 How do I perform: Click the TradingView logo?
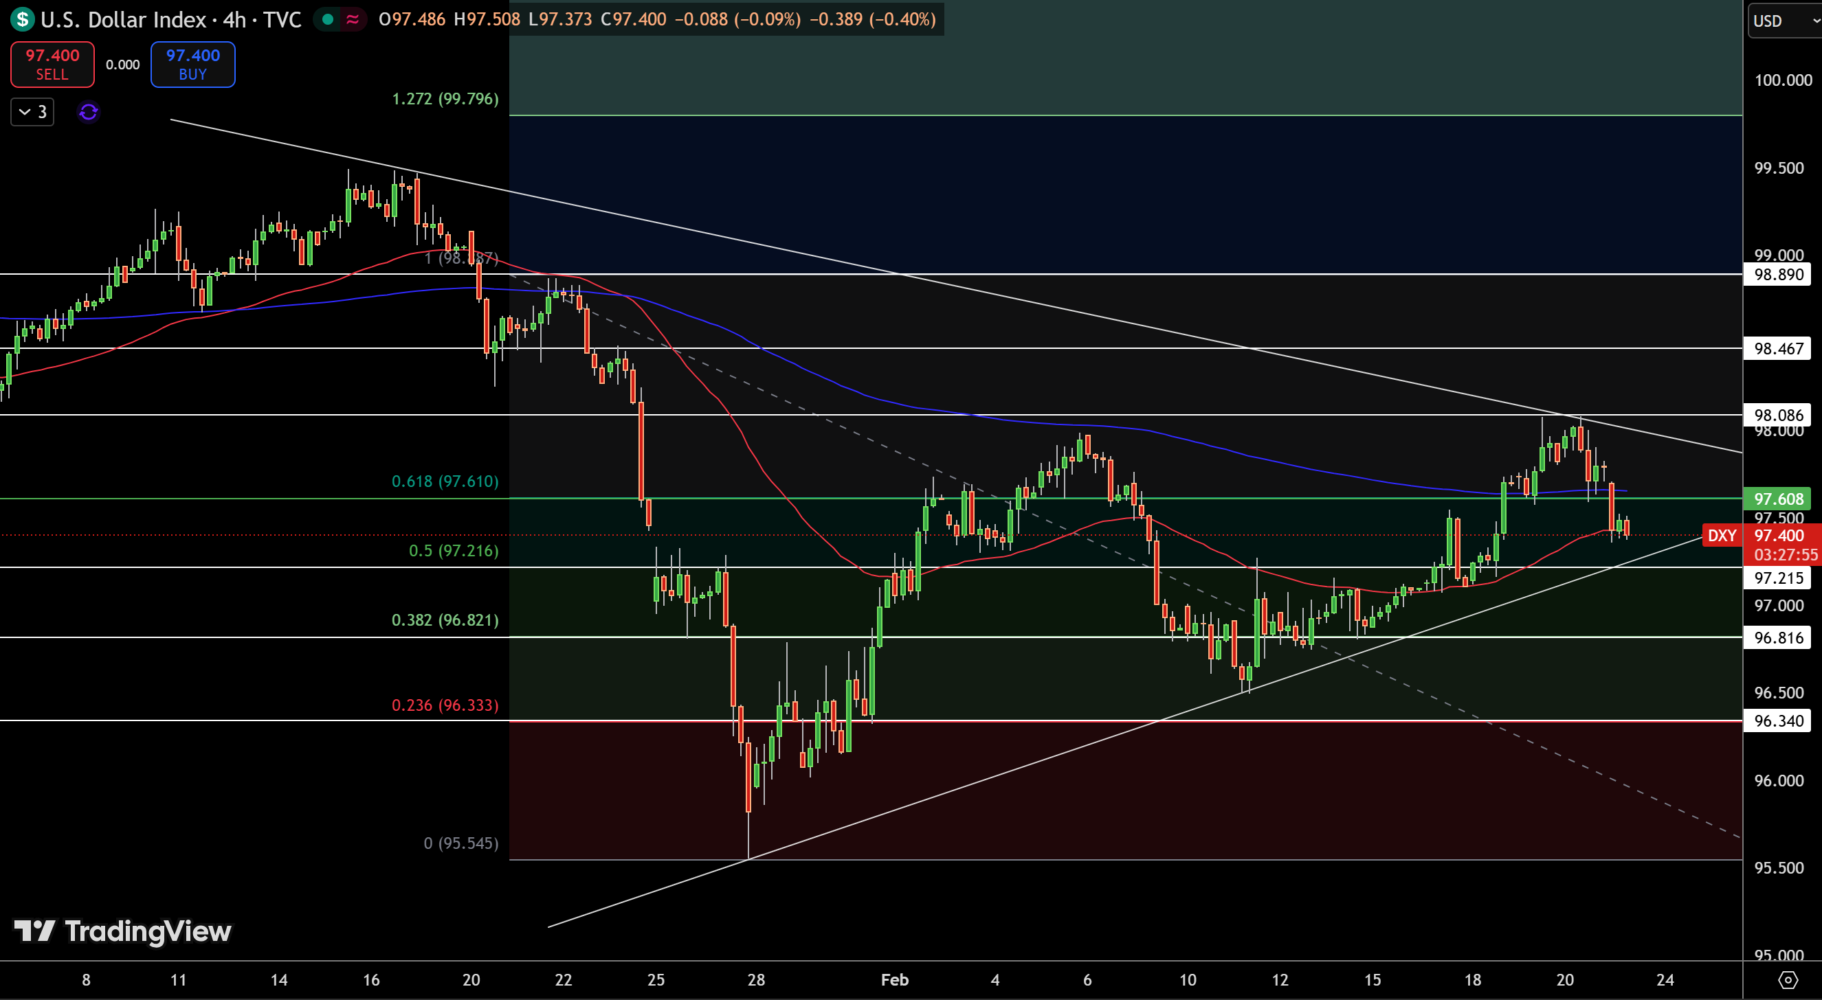122,931
